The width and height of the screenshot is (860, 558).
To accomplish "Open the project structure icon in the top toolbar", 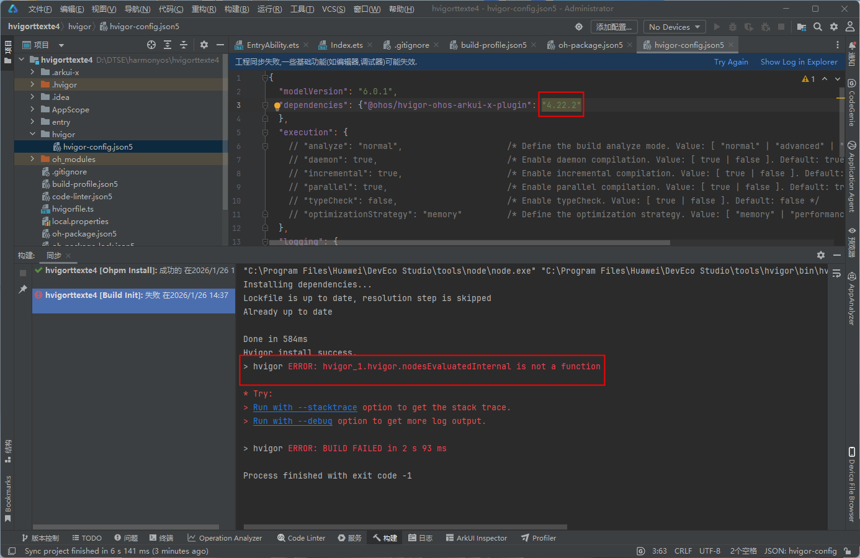I will click(802, 27).
